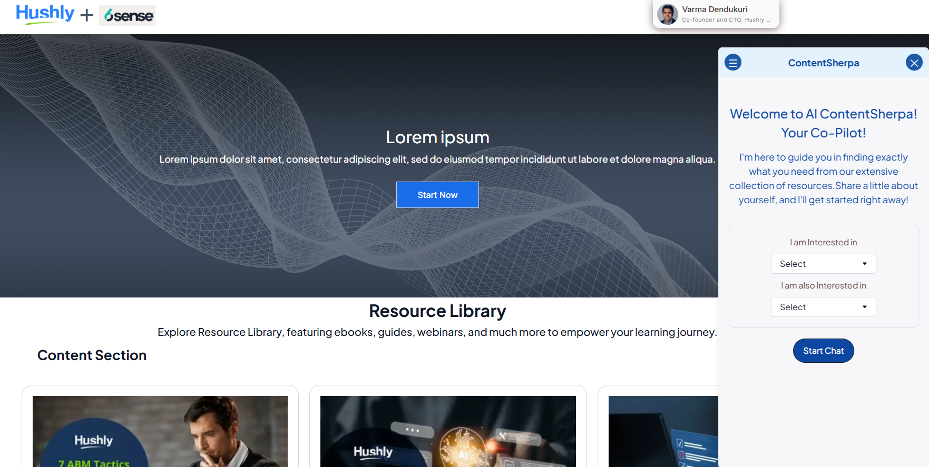The height and width of the screenshot is (467, 929).
Task: Click Varma Dendukuri's profile photo
Action: [x=667, y=14]
